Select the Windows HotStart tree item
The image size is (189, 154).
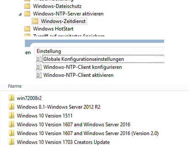coord(53,29)
